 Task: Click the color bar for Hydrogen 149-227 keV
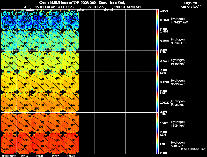[157, 20]
